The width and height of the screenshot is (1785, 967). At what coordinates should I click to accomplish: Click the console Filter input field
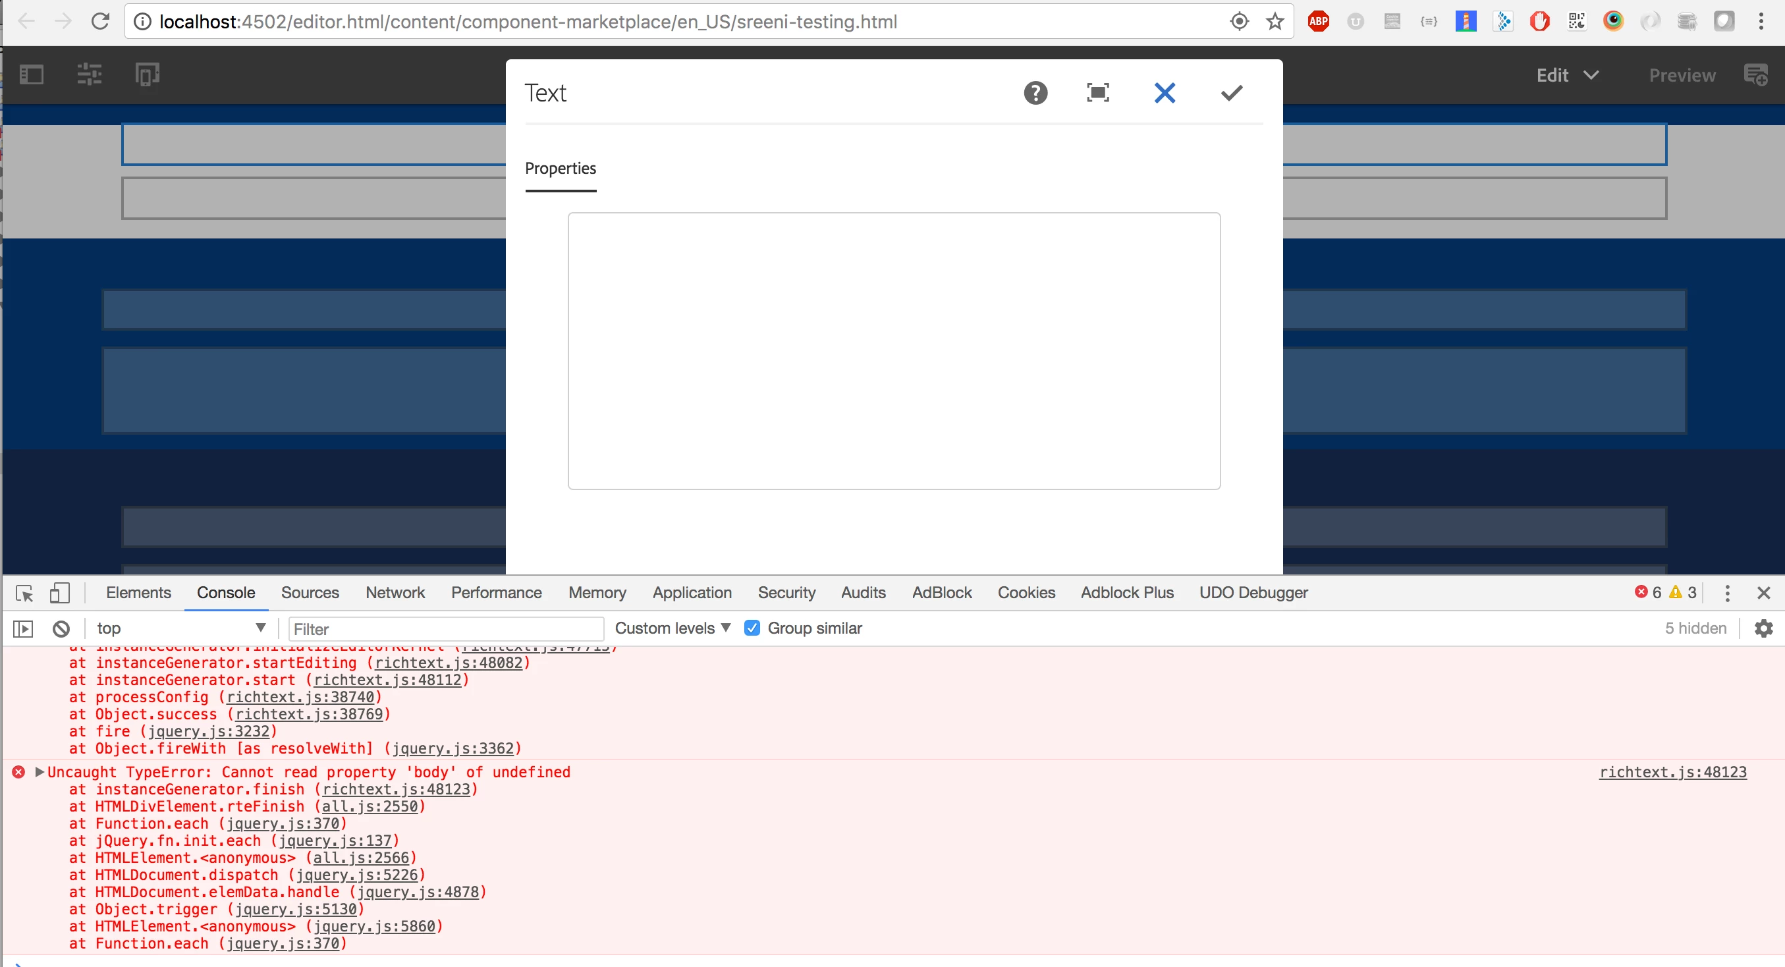[x=445, y=628]
